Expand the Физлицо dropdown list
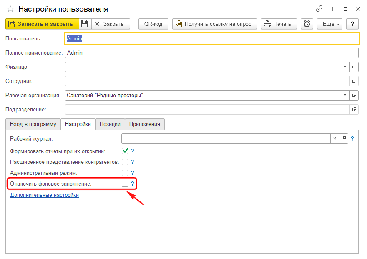The height and width of the screenshot is (259, 367). coord(345,67)
